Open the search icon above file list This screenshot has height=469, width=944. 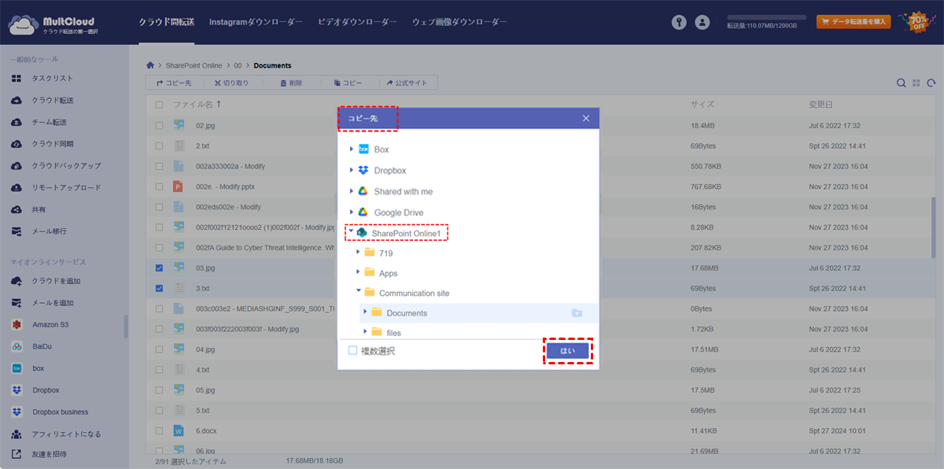(x=902, y=83)
